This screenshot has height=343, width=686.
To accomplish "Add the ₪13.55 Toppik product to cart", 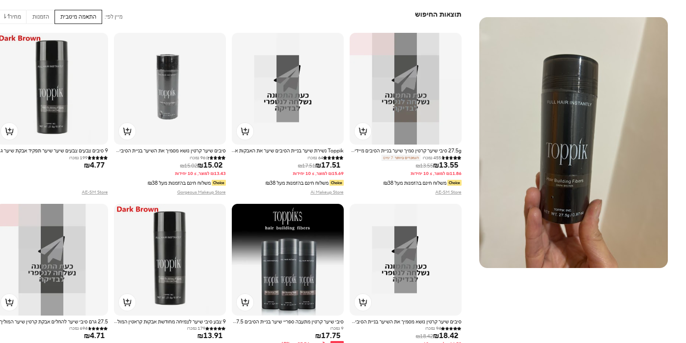I will [363, 131].
